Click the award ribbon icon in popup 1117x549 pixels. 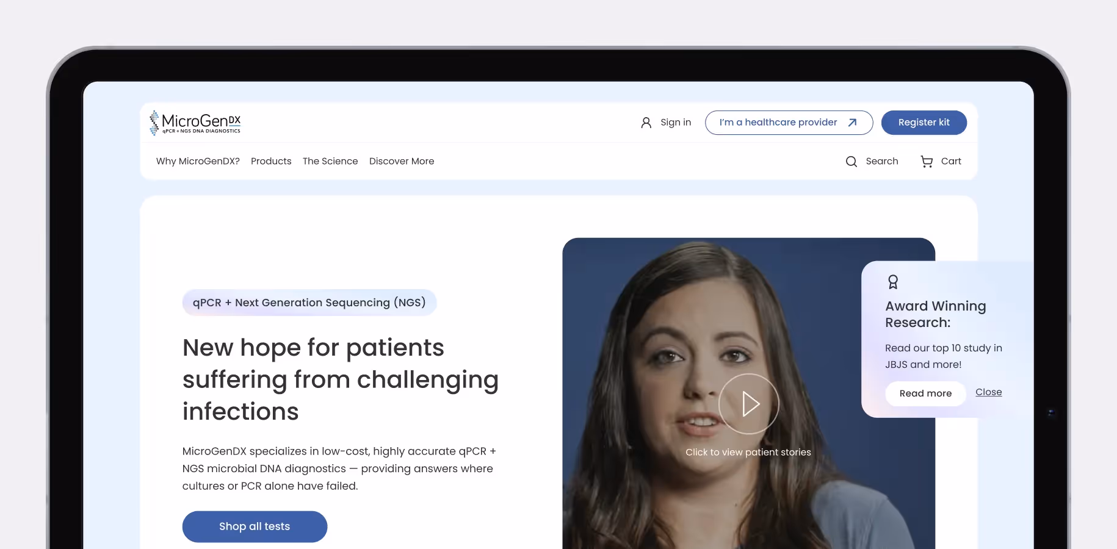893,282
